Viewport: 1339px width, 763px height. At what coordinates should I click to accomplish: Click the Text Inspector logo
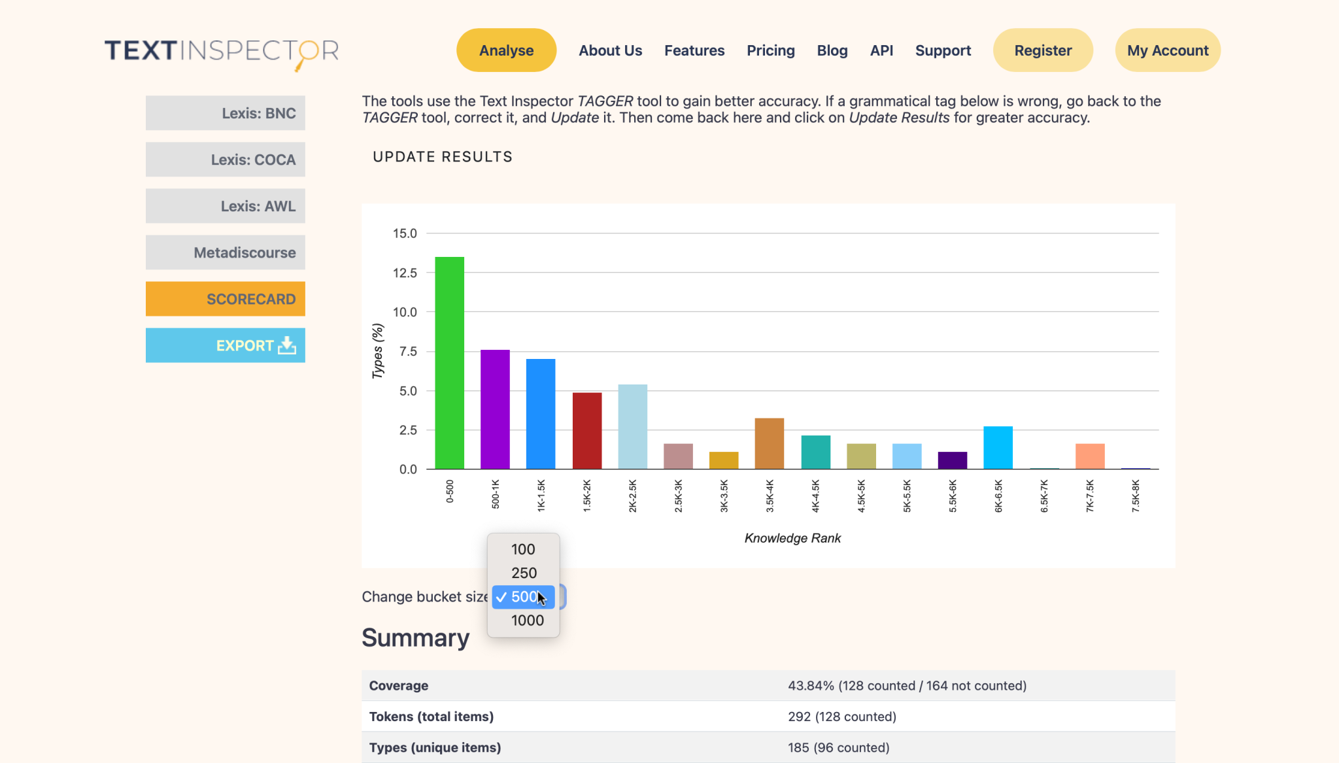click(x=222, y=52)
